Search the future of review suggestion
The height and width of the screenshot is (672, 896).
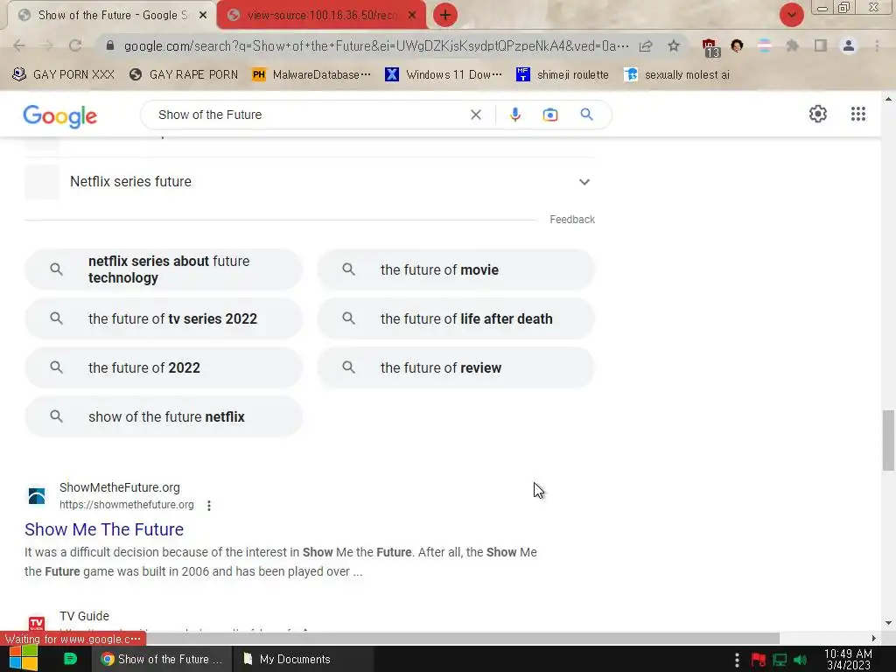pyautogui.click(x=456, y=367)
